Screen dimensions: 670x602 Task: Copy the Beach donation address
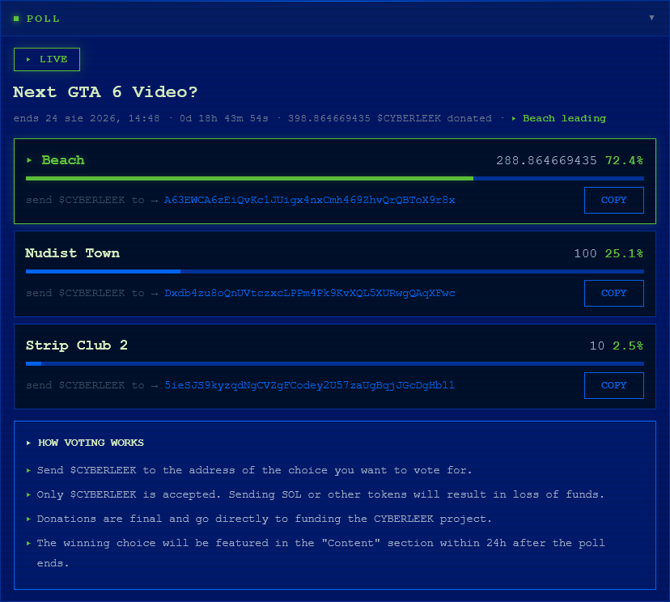[x=613, y=200]
